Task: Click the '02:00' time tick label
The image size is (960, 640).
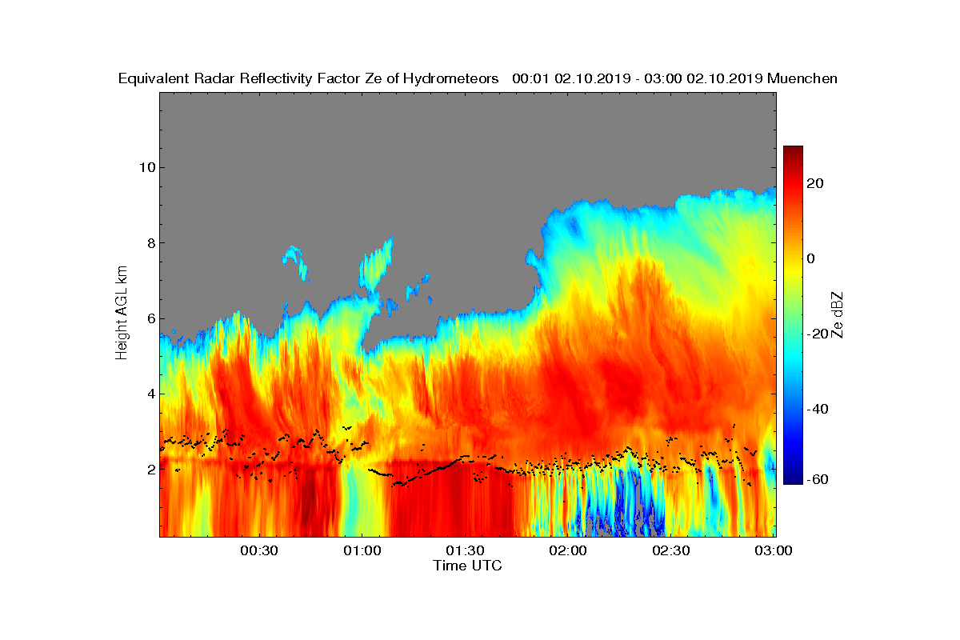Action: tap(568, 550)
